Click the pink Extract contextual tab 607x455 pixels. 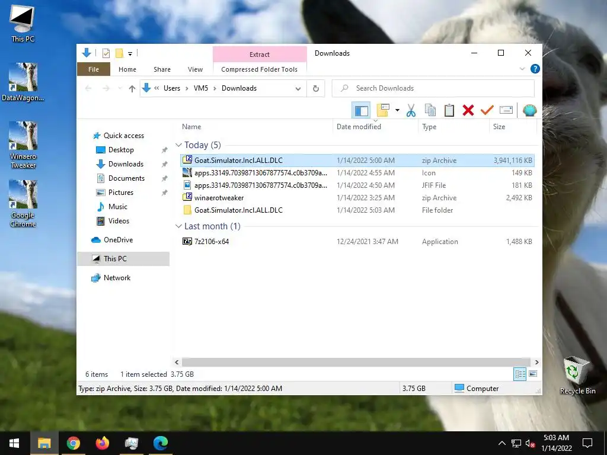260,54
